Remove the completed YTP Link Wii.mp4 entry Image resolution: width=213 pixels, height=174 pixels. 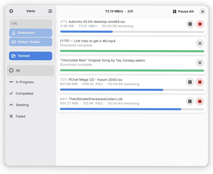pyautogui.click(x=200, y=43)
